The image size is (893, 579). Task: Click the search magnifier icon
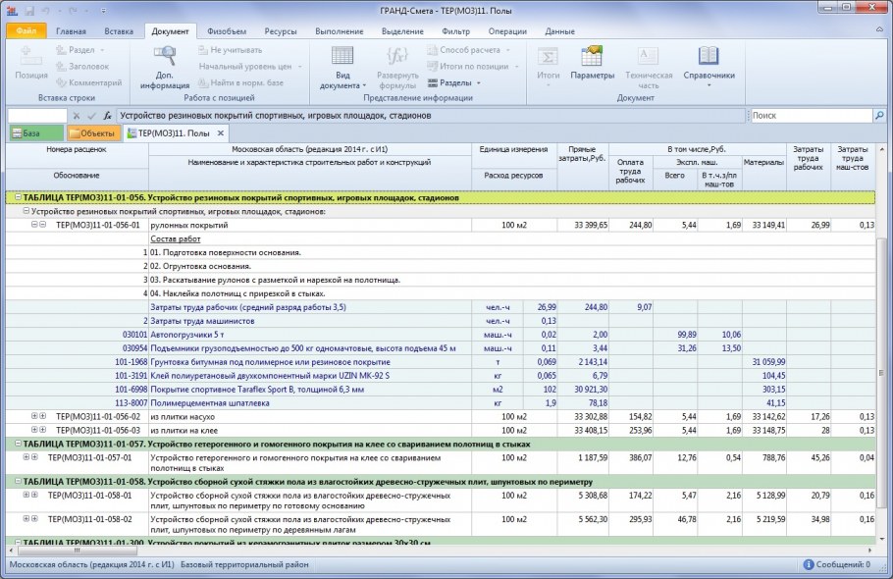coord(880,114)
